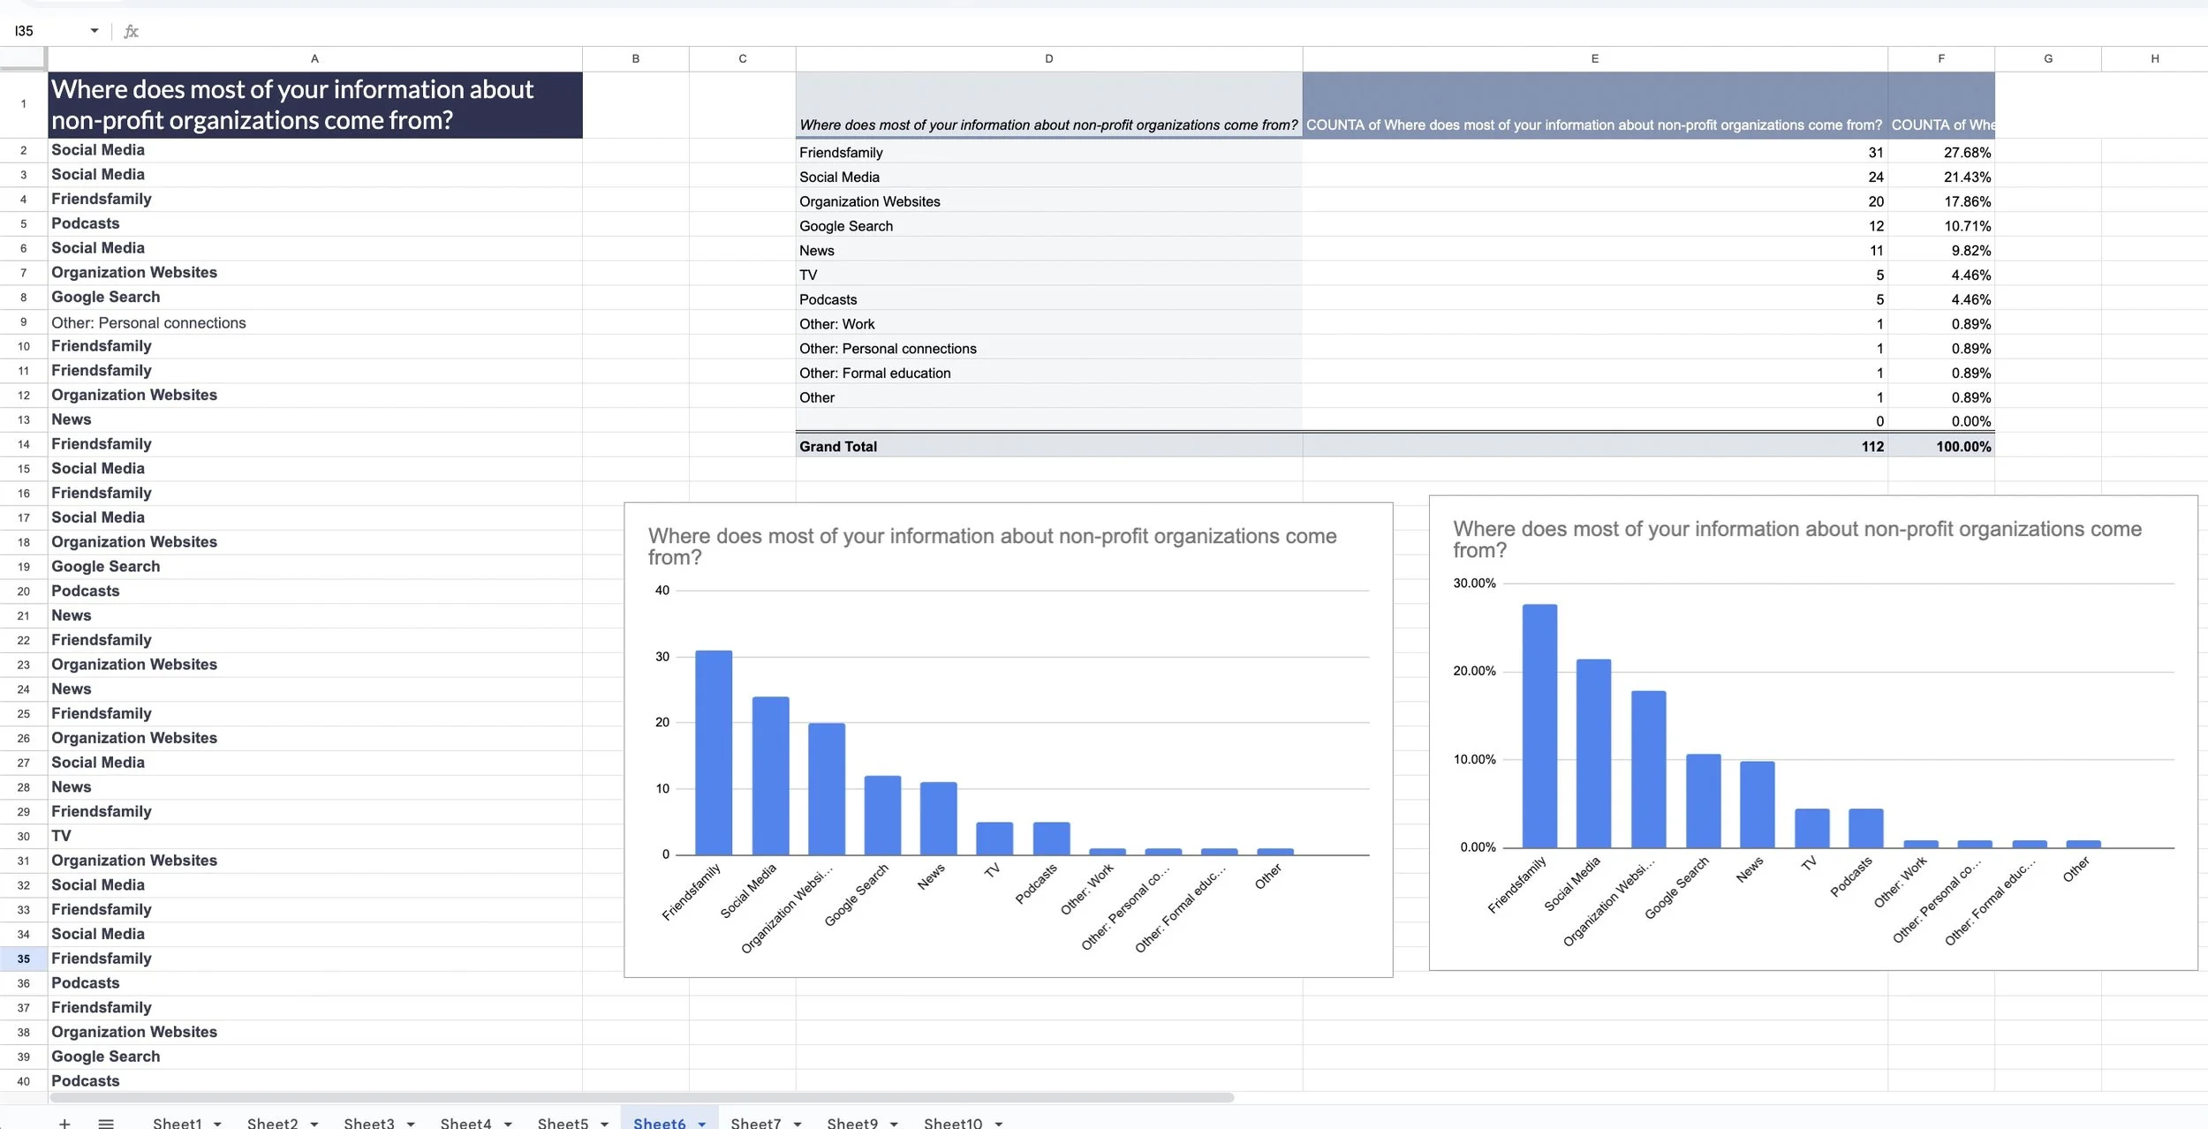Click the select-all corner box

point(23,58)
